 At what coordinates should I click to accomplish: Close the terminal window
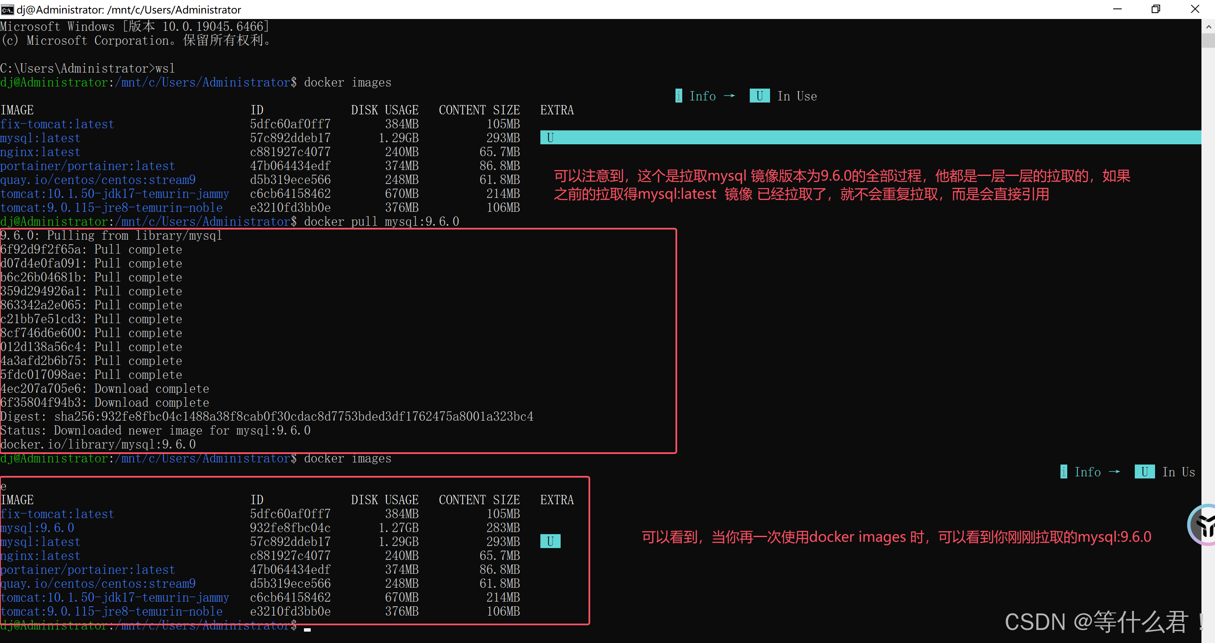(x=1195, y=9)
